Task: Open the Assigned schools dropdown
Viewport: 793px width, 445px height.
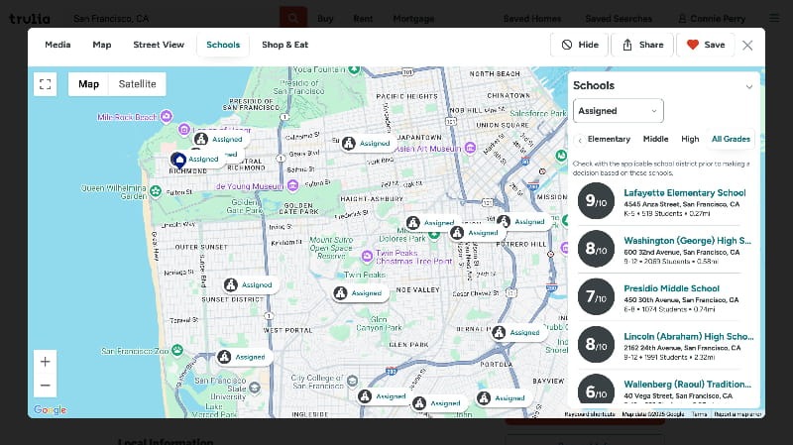Action: [x=618, y=111]
